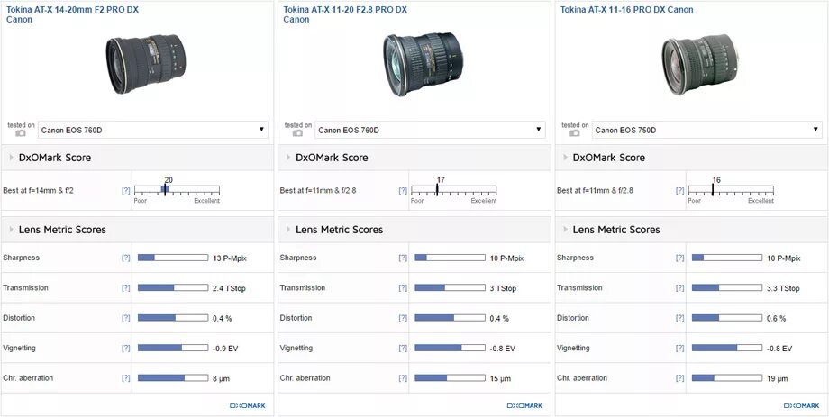Click the '15 µm' aberration value
This screenshot has height=417, width=829.
coord(500,379)
